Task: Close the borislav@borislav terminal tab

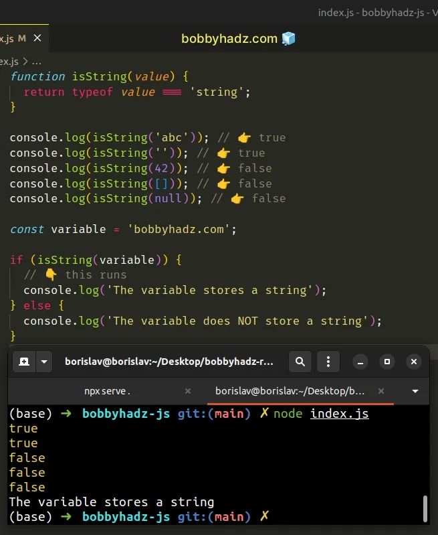Action: [x=381, y=391]
